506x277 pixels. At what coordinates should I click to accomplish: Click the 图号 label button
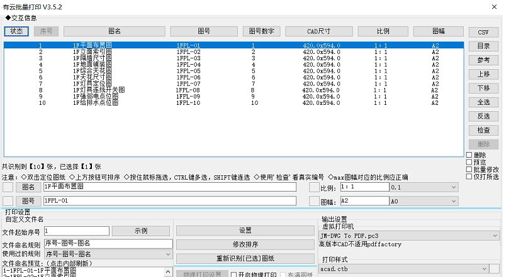[x=28, y=201]
